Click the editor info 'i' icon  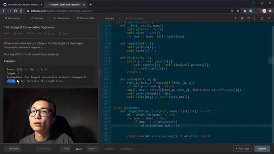(x=235, y=18)
